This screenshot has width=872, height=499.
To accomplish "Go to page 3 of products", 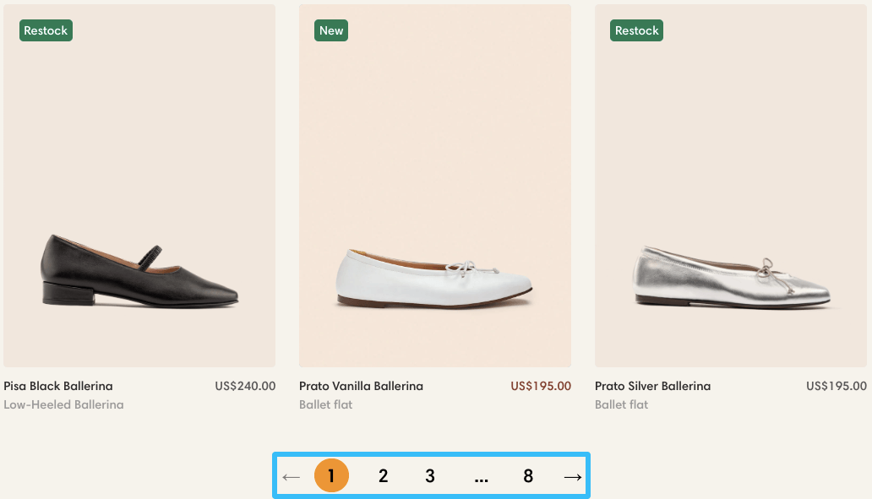I will click(430, 475).
